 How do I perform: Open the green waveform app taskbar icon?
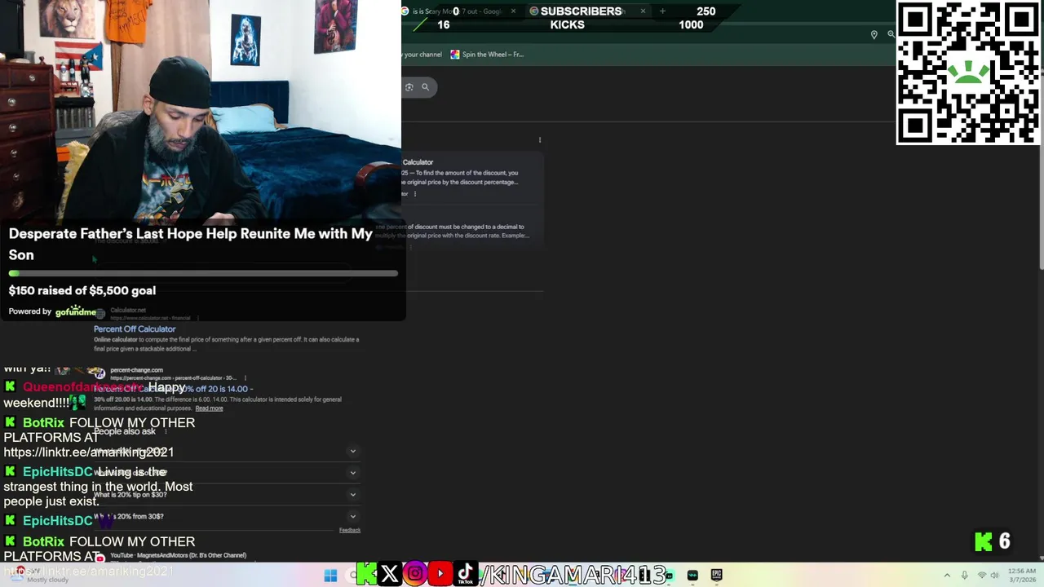(x=692, y=576)
